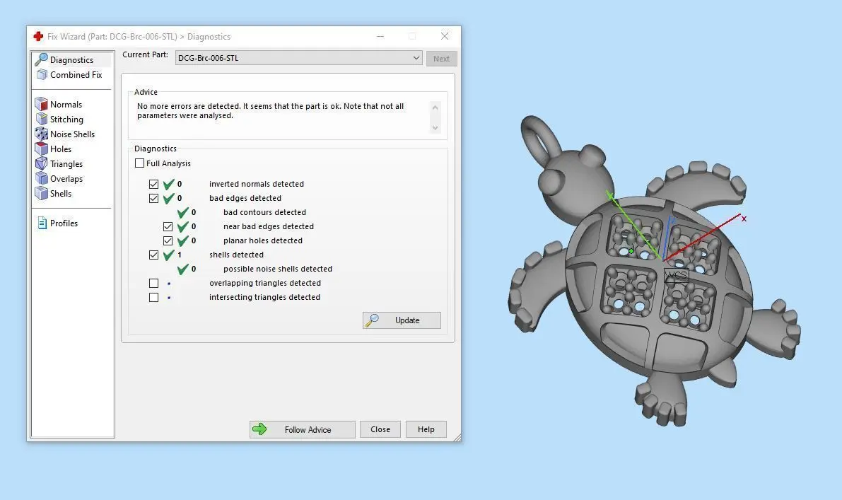The width and height of the screenshot is (842, 500).
Task: Uncheck planar holes detected checkbox
Action: pyautogui.click(x=168, y=240)
